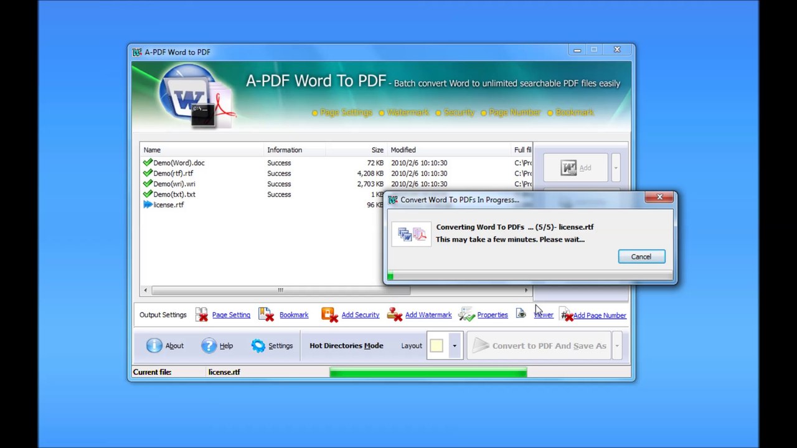Click the Bookmark banner label
This screenshot has width=797, height=448.
574,113
